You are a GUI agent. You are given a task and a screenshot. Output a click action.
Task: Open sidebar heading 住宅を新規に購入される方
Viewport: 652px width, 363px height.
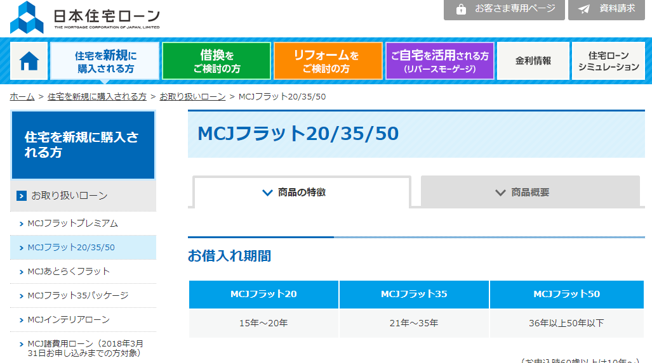[83, 145]
